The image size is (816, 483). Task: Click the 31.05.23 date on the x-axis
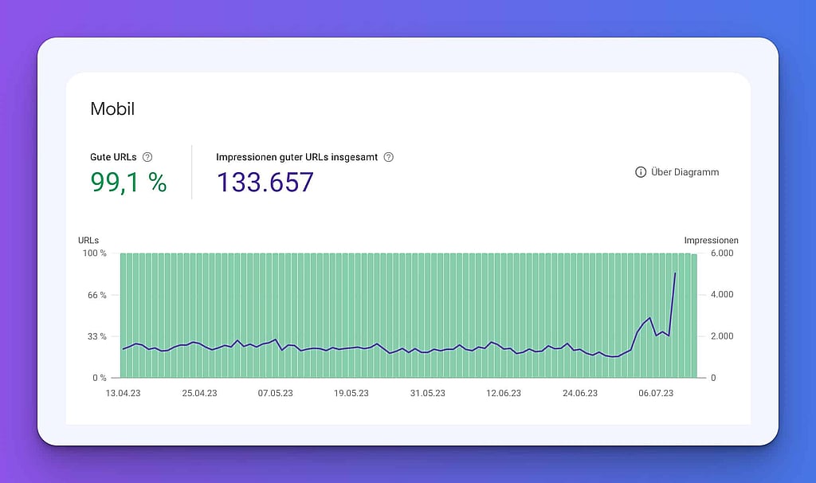[427, 393]
